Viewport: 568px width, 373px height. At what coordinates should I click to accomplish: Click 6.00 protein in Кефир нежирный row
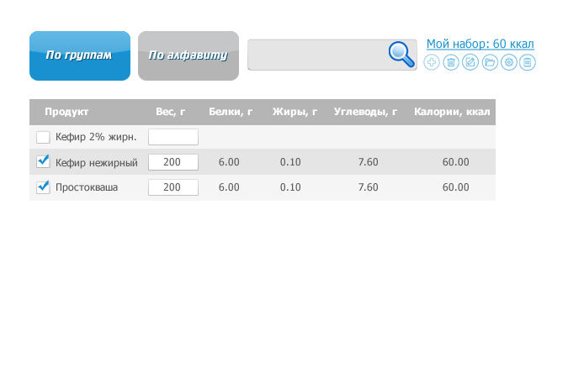(229, 162)
